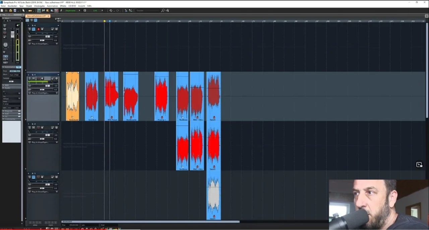
Task: Click the search magnifier icon beside search field
Action: (163, 11)
